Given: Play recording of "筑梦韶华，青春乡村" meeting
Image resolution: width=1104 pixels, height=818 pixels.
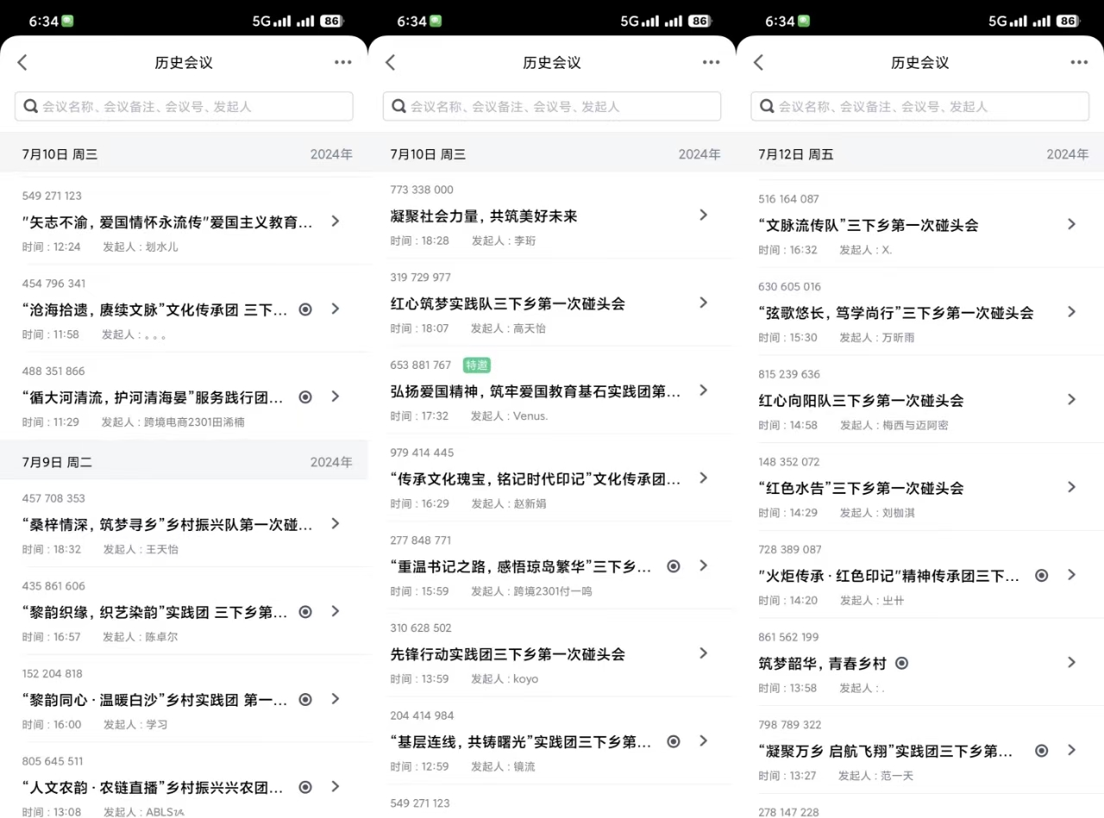Looking at the screenshot, I should tap(902, 663).
